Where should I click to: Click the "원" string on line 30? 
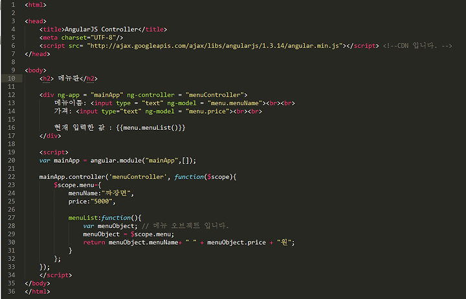click(x=284, y=242)
